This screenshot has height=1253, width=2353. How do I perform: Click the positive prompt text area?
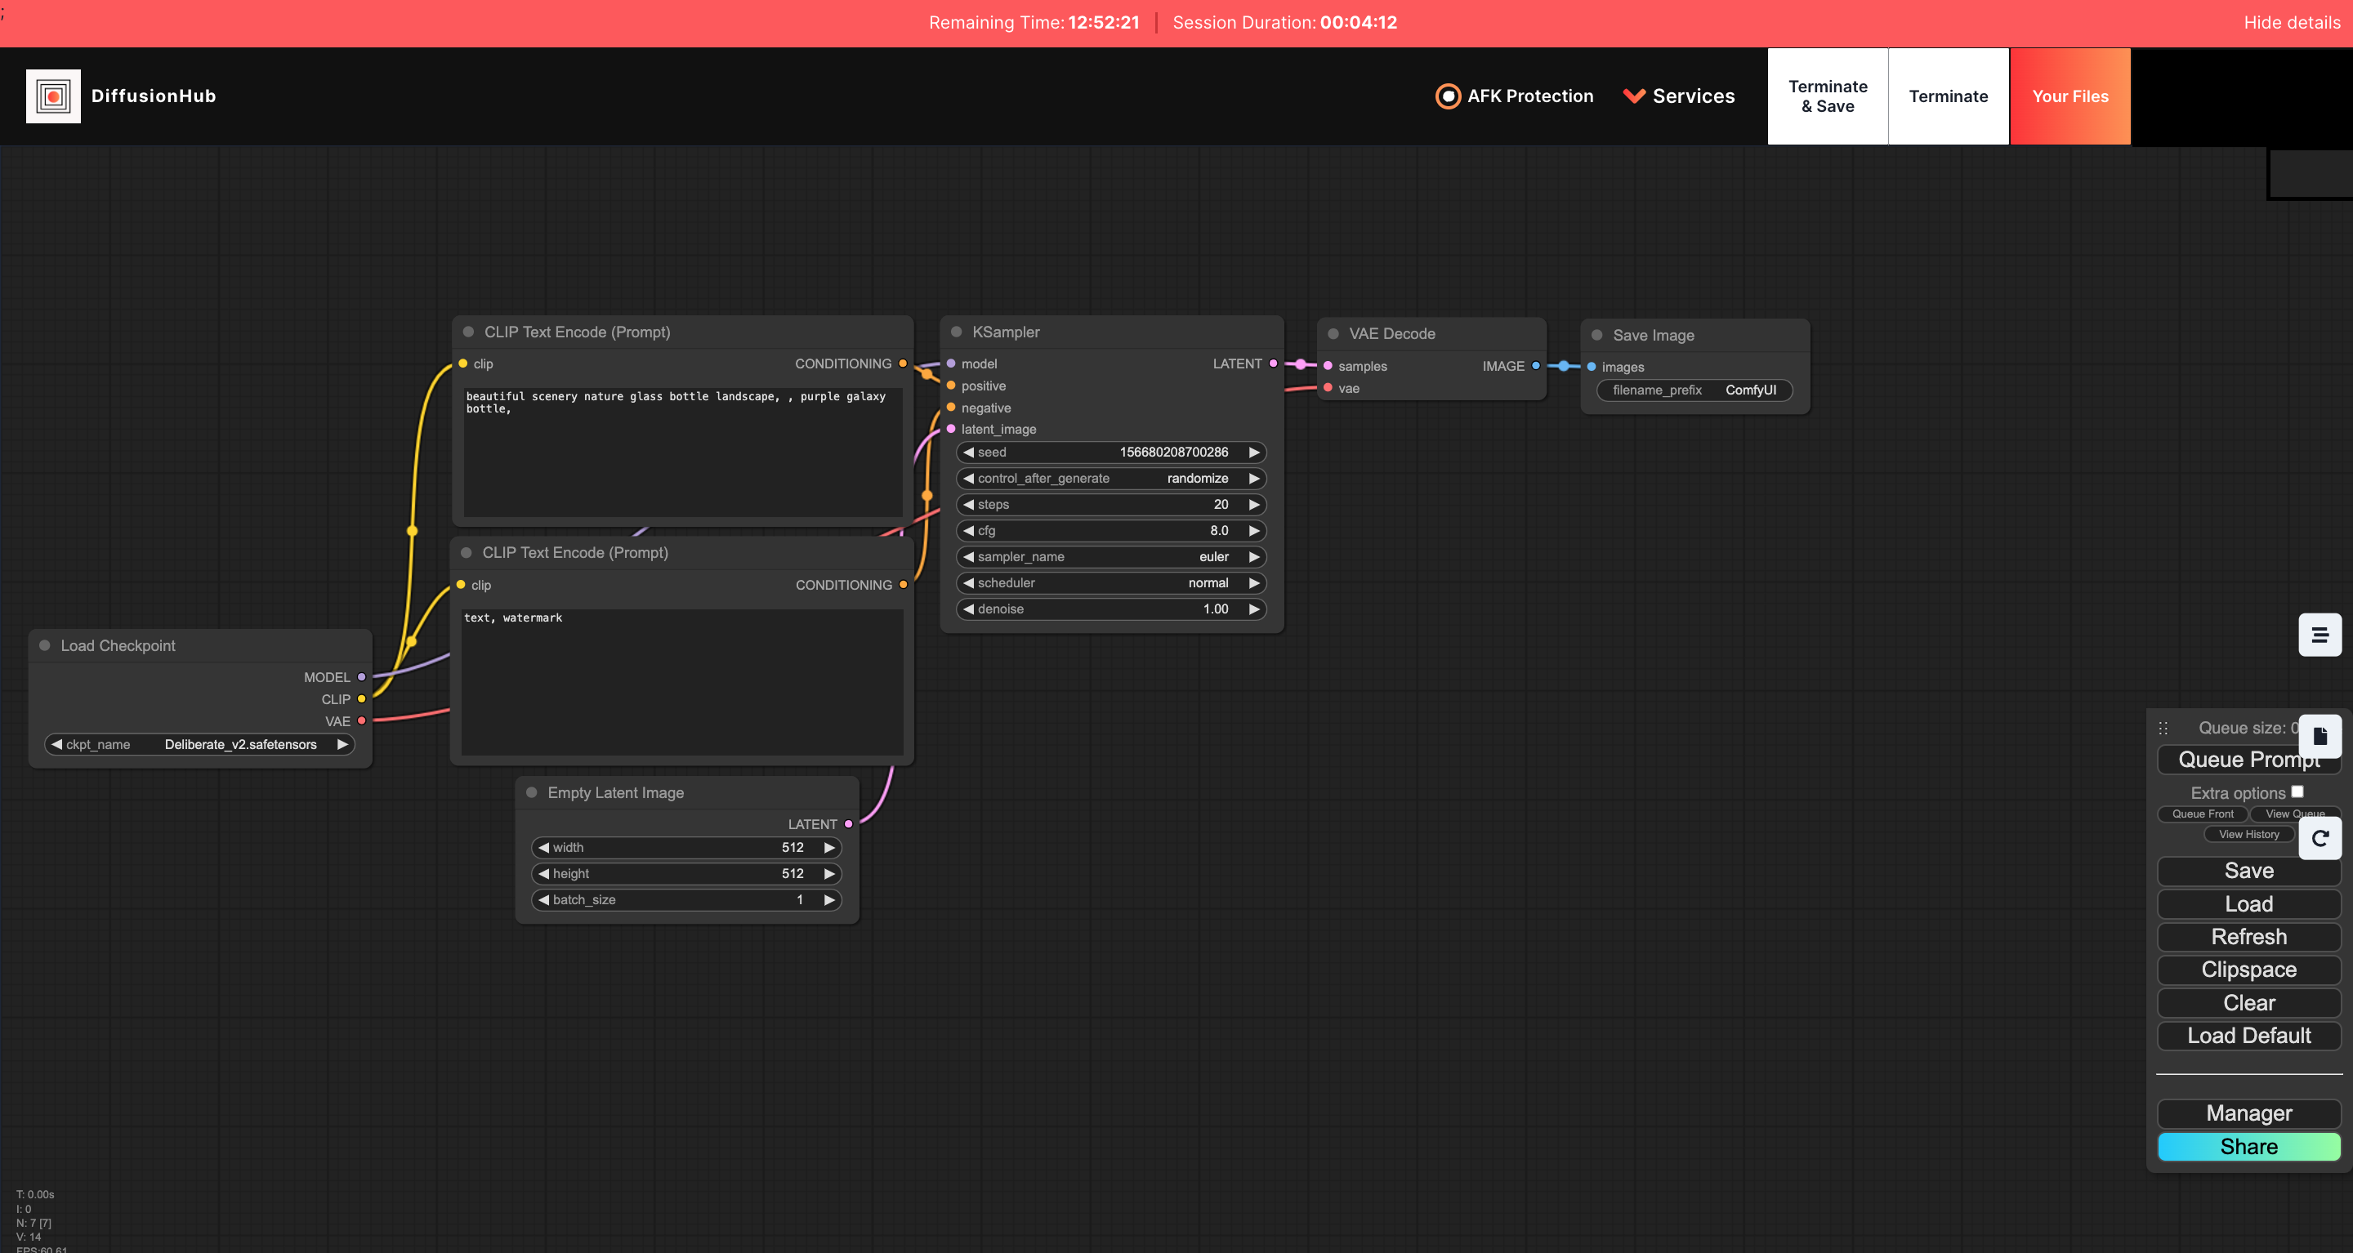[682, 452]
